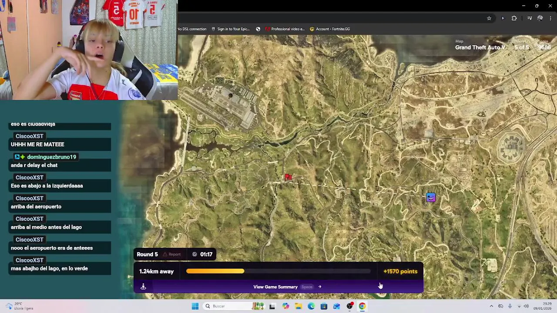Open the media control icon in Chrome toolbar
557x313 pixels.
(530, 18)
